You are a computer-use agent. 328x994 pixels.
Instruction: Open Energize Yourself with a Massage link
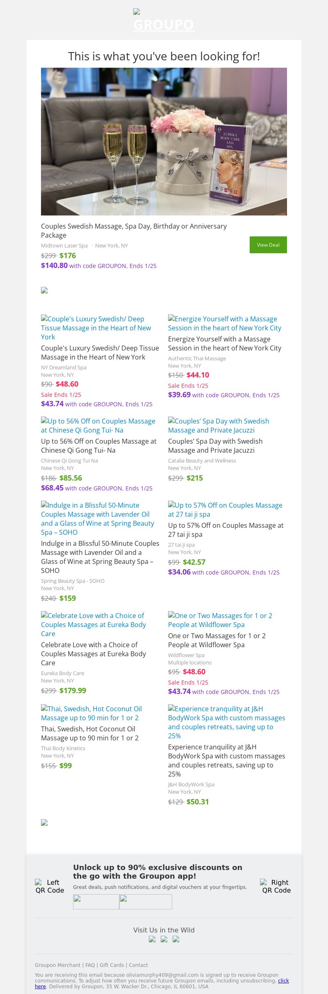tap(225, 323)
